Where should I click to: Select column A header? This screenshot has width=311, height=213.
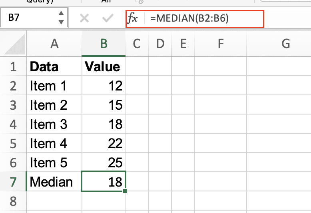54,44
